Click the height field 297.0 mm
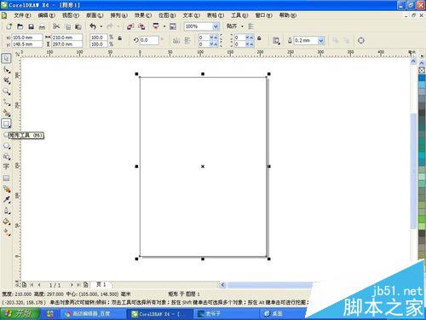Viewport: 426px width, 320px height. [66, 44]
